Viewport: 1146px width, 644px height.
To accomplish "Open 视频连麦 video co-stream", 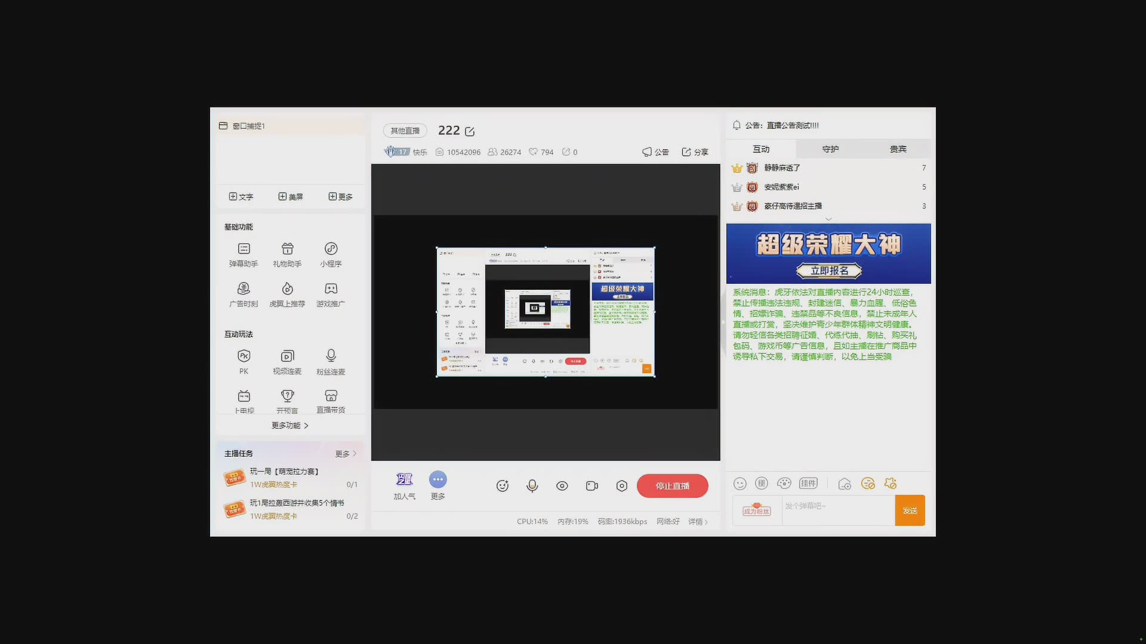I will point(287,361).
